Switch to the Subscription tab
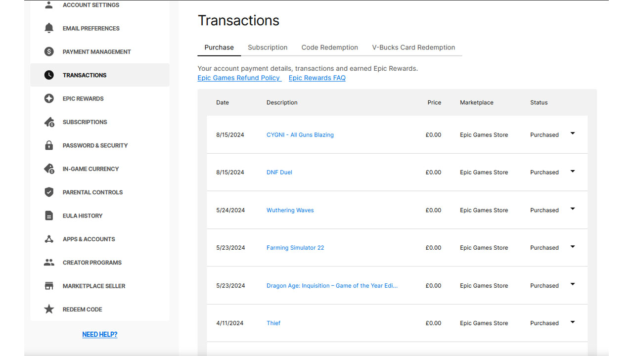The height and width of the screenshot is (356, 633). pos(268,47)
